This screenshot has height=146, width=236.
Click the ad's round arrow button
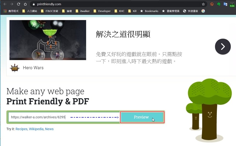pyautogui.click(x=223, y=46)
